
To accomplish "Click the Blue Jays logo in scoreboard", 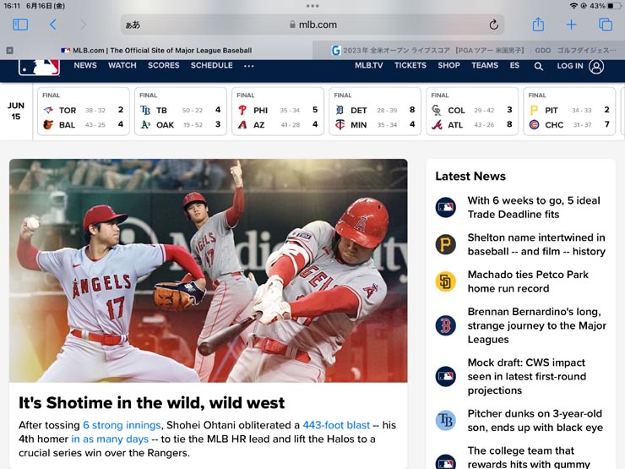I will [x=48, y=110].
